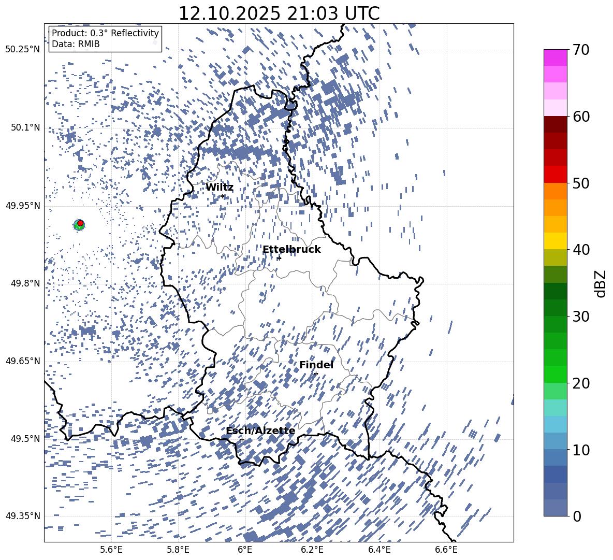Viewport: 613px width, 560px height.
Task: Click the title "12.10.2025 21:03 UTC"
Action: [279, 13]
